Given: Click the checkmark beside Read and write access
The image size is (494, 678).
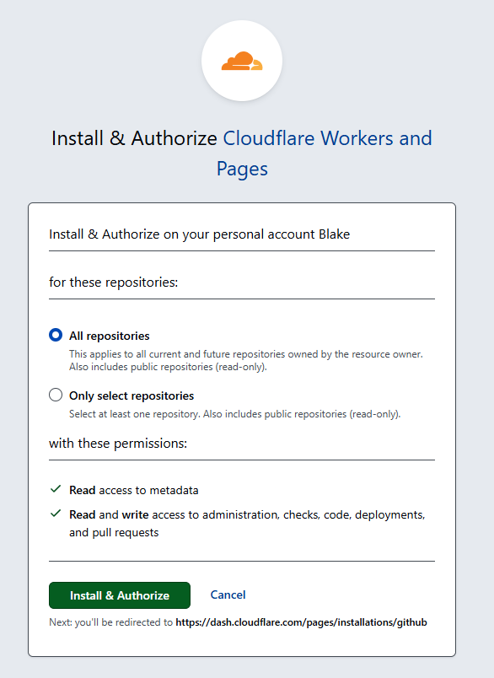Looking at the screenshot, I should [56, 514].
